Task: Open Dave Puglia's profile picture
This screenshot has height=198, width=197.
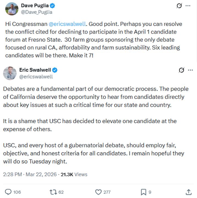Action: [12, 9]
